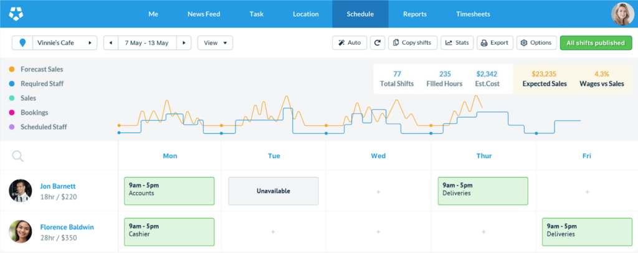Click Copy shifts button
638x253 pixels.
point(412,43)
